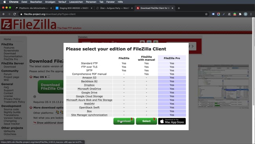This screenshot has height=144, width=255.
Task: Open the Chrome application menu
Action: click(x=14, y=2)
